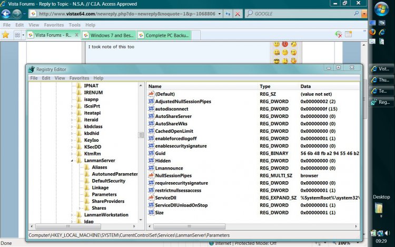Image resolution: width=395 pixels, height=247 pixels.
Task: Click the Shares folder icon
Action: (87, 208)
